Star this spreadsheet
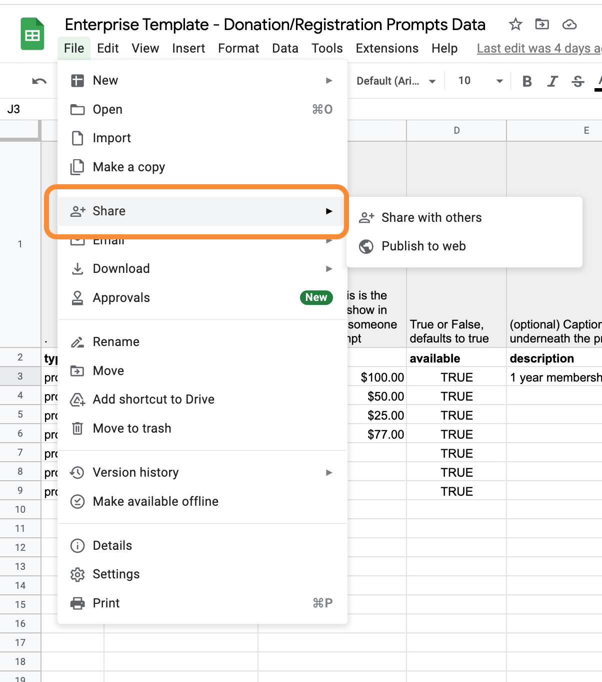The width and height of the screenshot is (602, 682). click(x=515, y=24)
